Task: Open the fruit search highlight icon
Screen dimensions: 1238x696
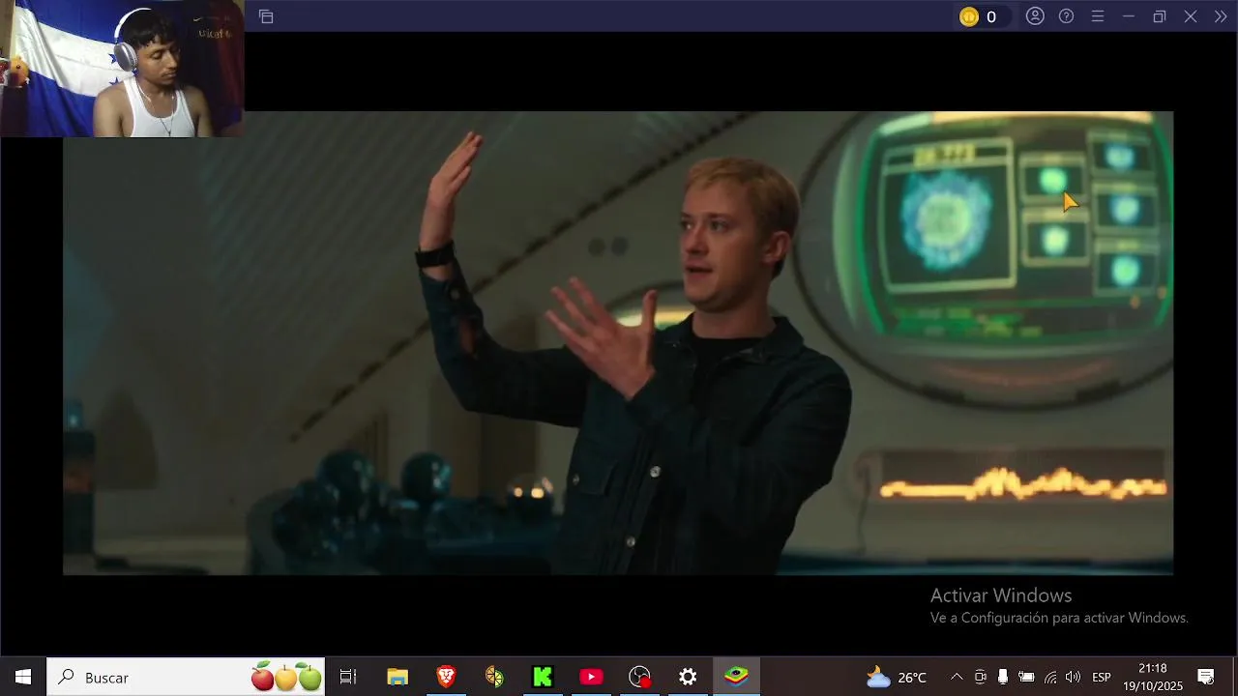Action: pos(286,677)
